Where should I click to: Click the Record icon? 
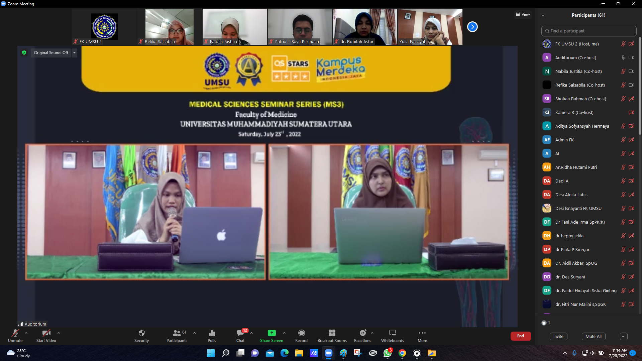click(x=301, y=333)
